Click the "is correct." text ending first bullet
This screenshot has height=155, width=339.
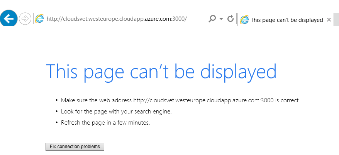[x=287, y=100]
